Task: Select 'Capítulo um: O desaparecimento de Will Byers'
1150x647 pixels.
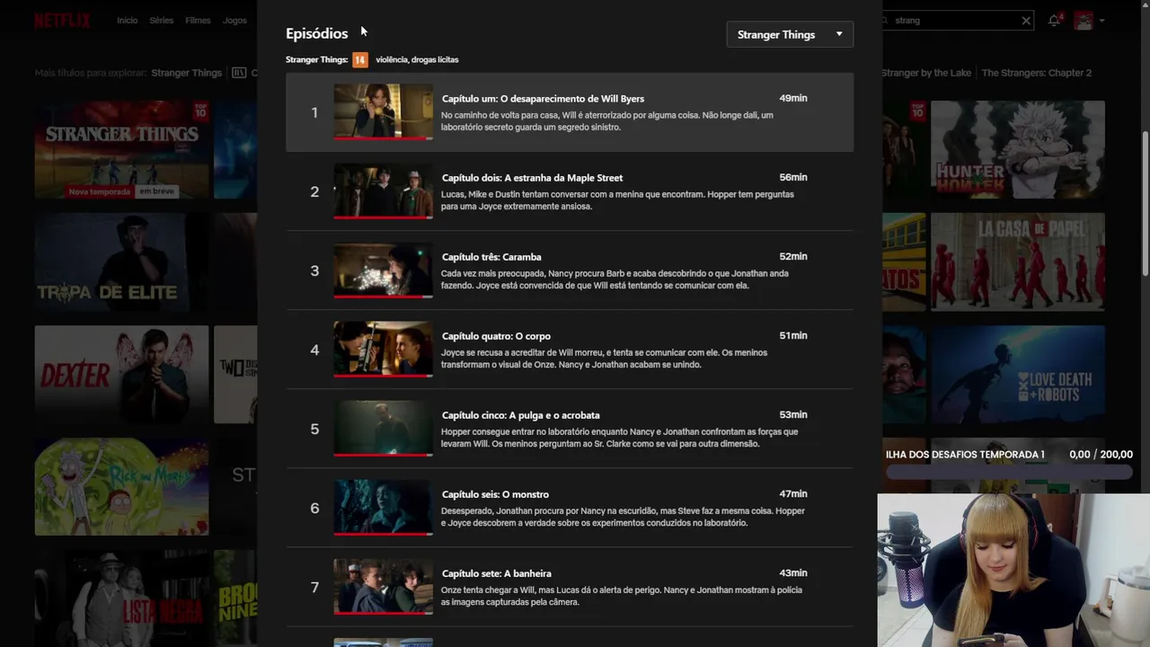Action: (543, 99)
